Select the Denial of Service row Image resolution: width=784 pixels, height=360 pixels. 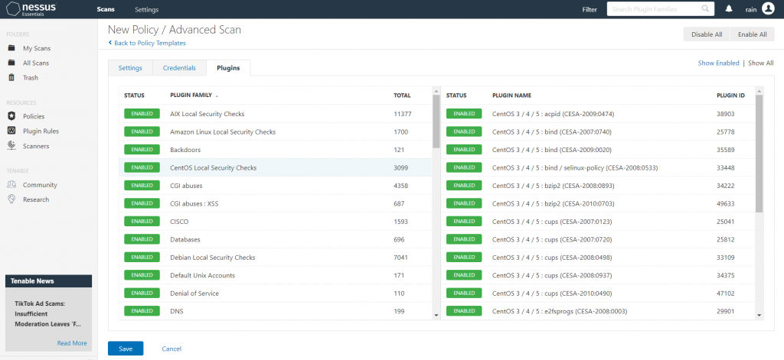275,294
